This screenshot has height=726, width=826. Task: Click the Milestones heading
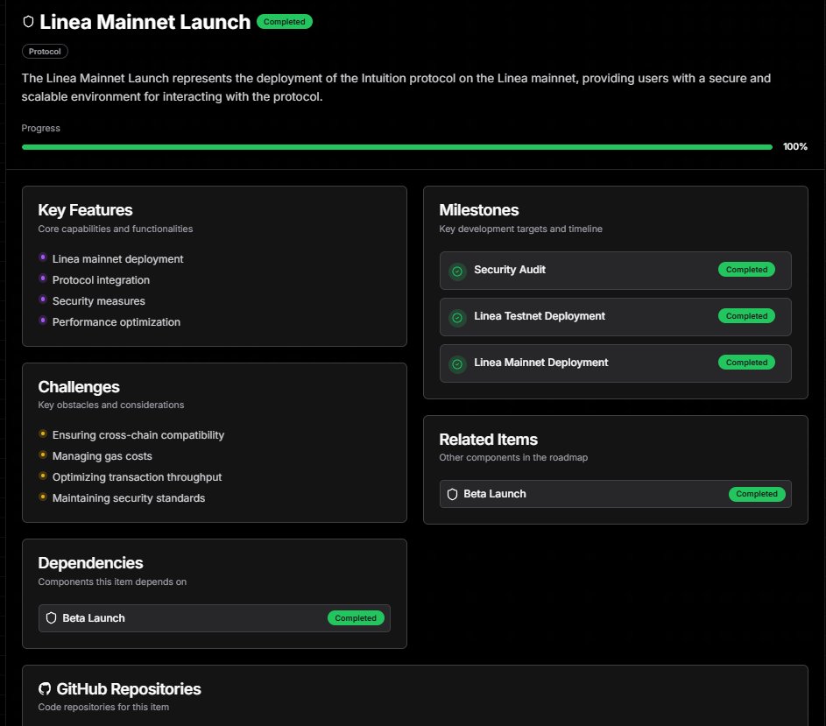[x=479, y=209]
